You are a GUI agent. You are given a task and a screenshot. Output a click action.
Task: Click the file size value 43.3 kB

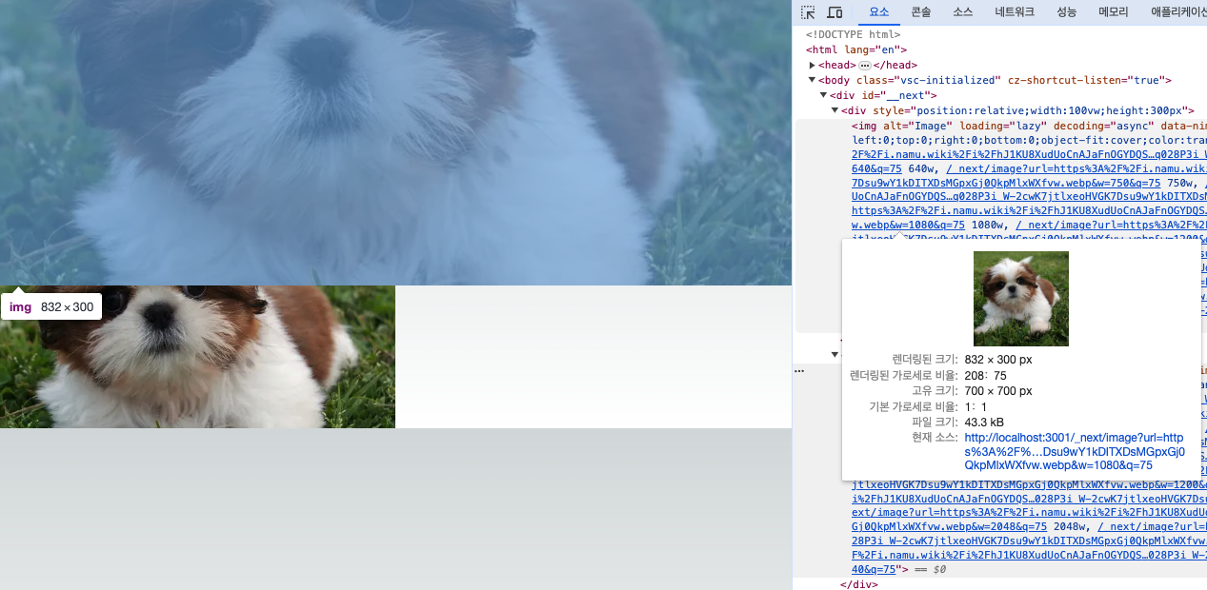tap(983, 422)
